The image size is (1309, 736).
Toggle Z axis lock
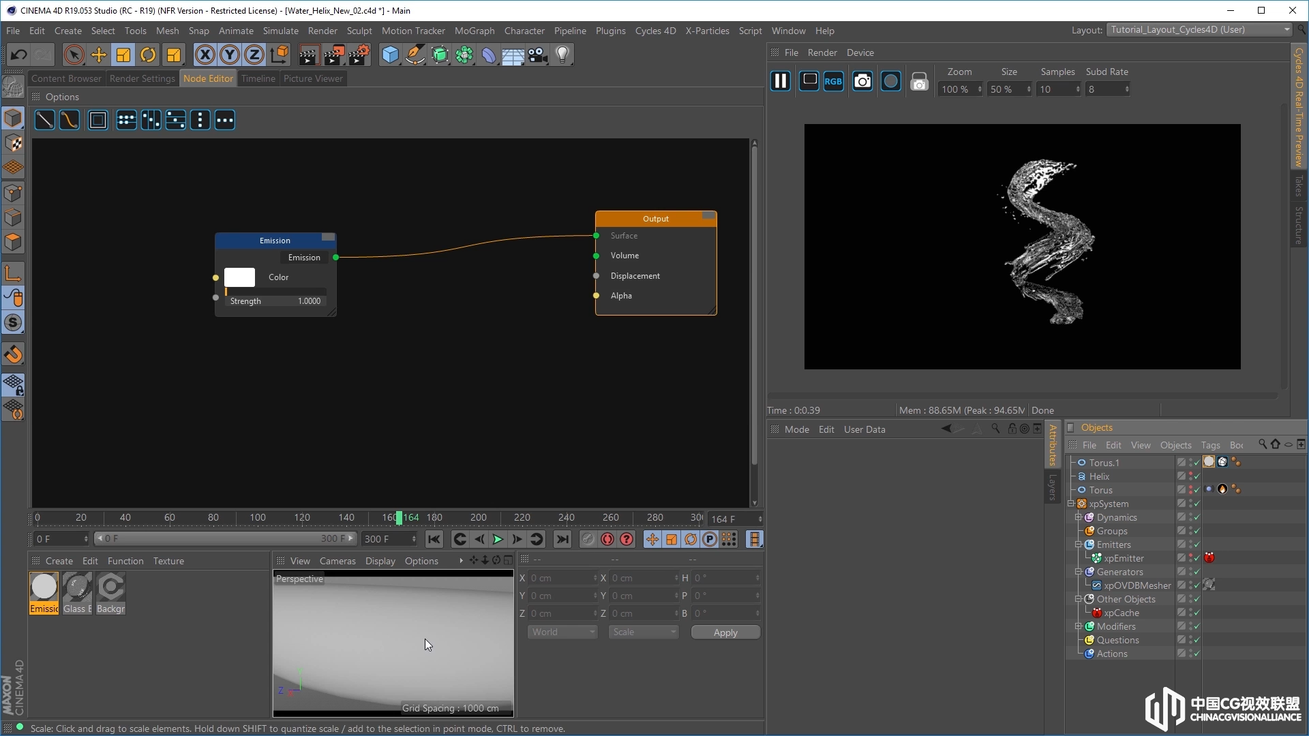tap(254, 55)
